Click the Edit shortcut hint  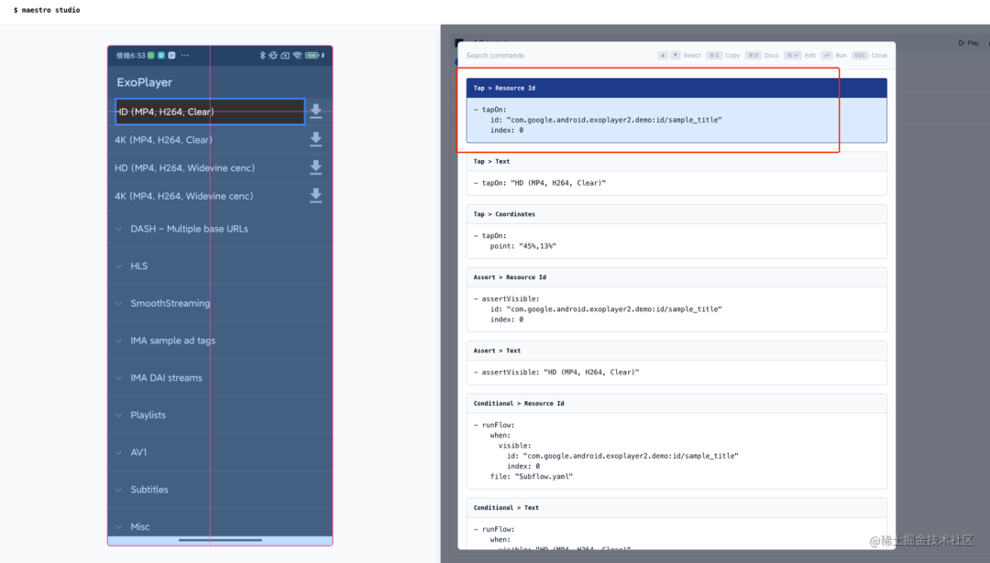coord(800,56)
